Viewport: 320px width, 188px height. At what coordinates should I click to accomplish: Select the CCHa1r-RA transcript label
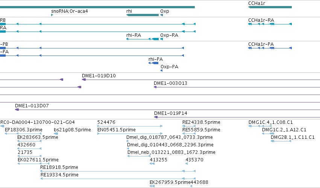(x=261, y=20)
